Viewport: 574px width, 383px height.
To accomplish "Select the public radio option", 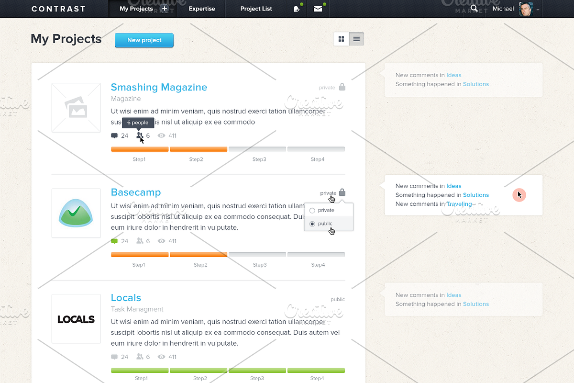I will click(312, 224).
